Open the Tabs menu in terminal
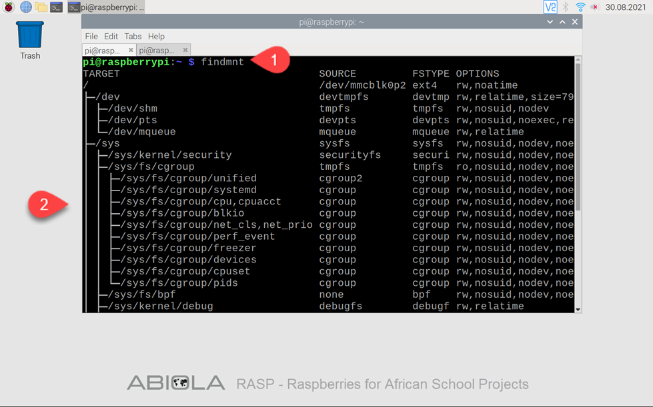This screenshot has height=407, width=653. tap(133, 37)
